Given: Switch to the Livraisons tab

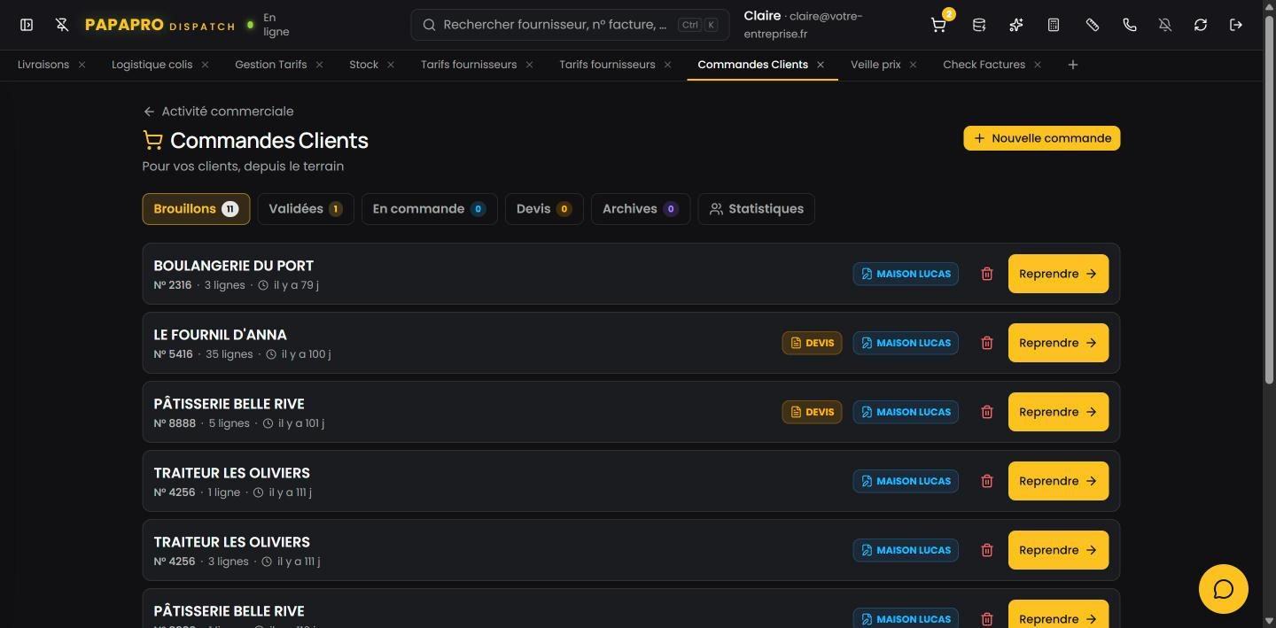Looking at the screenshot, I should pyautogui.click(x=43, y=65).
